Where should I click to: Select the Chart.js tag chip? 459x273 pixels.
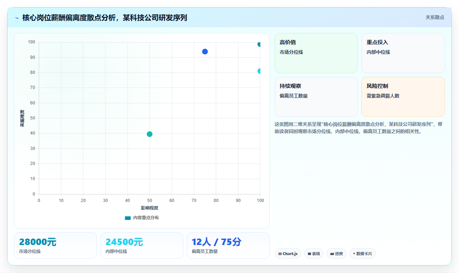click(x=288, y=254)
